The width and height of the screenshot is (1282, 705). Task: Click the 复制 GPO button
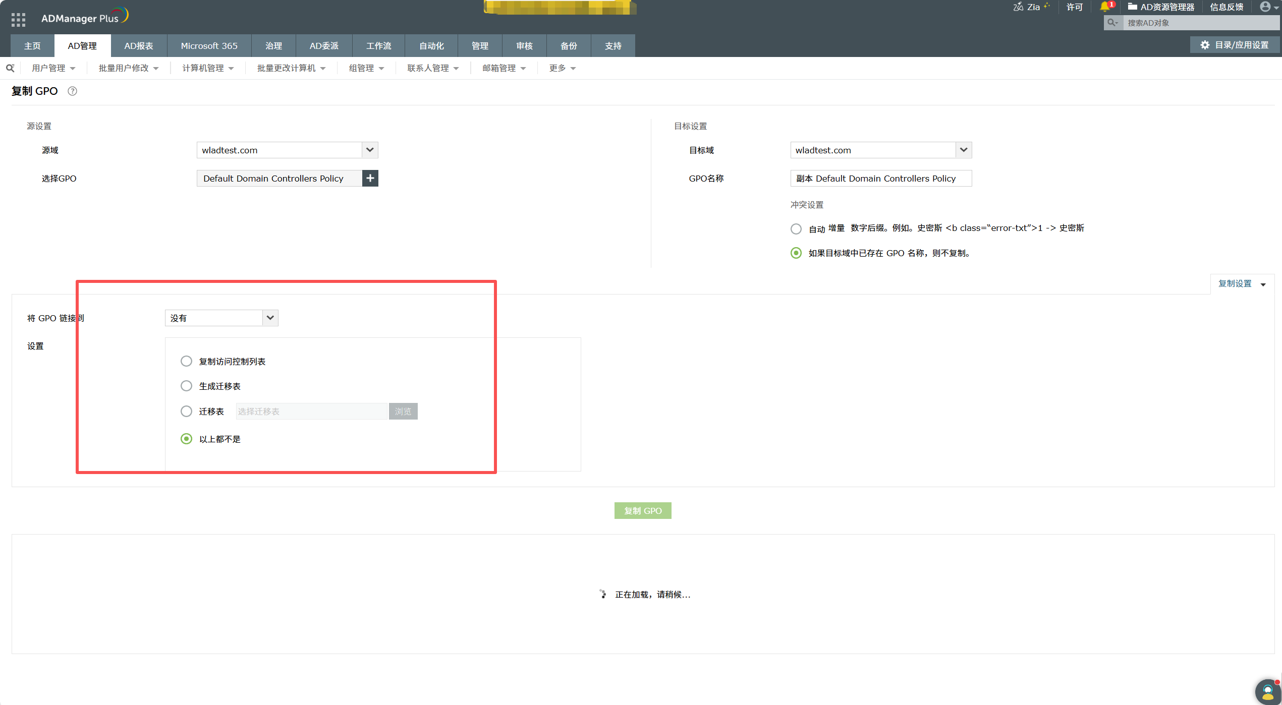643,510
